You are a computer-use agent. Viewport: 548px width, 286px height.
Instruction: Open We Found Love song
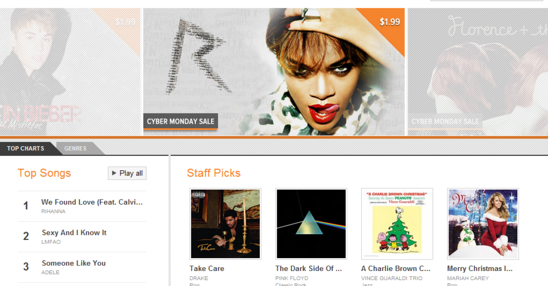[92, 202]
